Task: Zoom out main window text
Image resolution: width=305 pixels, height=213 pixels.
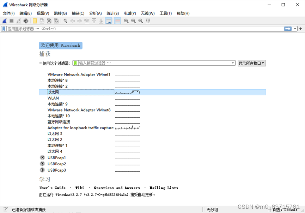Action: (133, 21)
